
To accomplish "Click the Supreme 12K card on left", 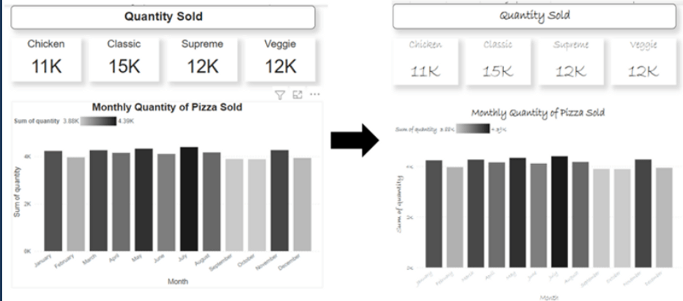I will [x=203, y=58].
